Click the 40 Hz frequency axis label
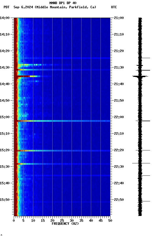Image resolution: width=152 pixels, height=238 pixels. pyautogui.click(x=91, y=221)
